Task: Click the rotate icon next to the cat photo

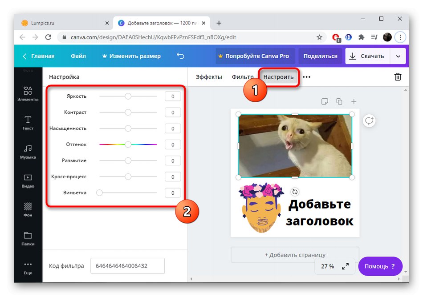Action: [369, 120]
